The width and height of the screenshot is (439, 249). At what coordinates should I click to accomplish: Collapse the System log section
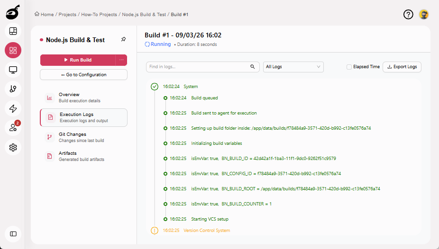coord(191,87)
